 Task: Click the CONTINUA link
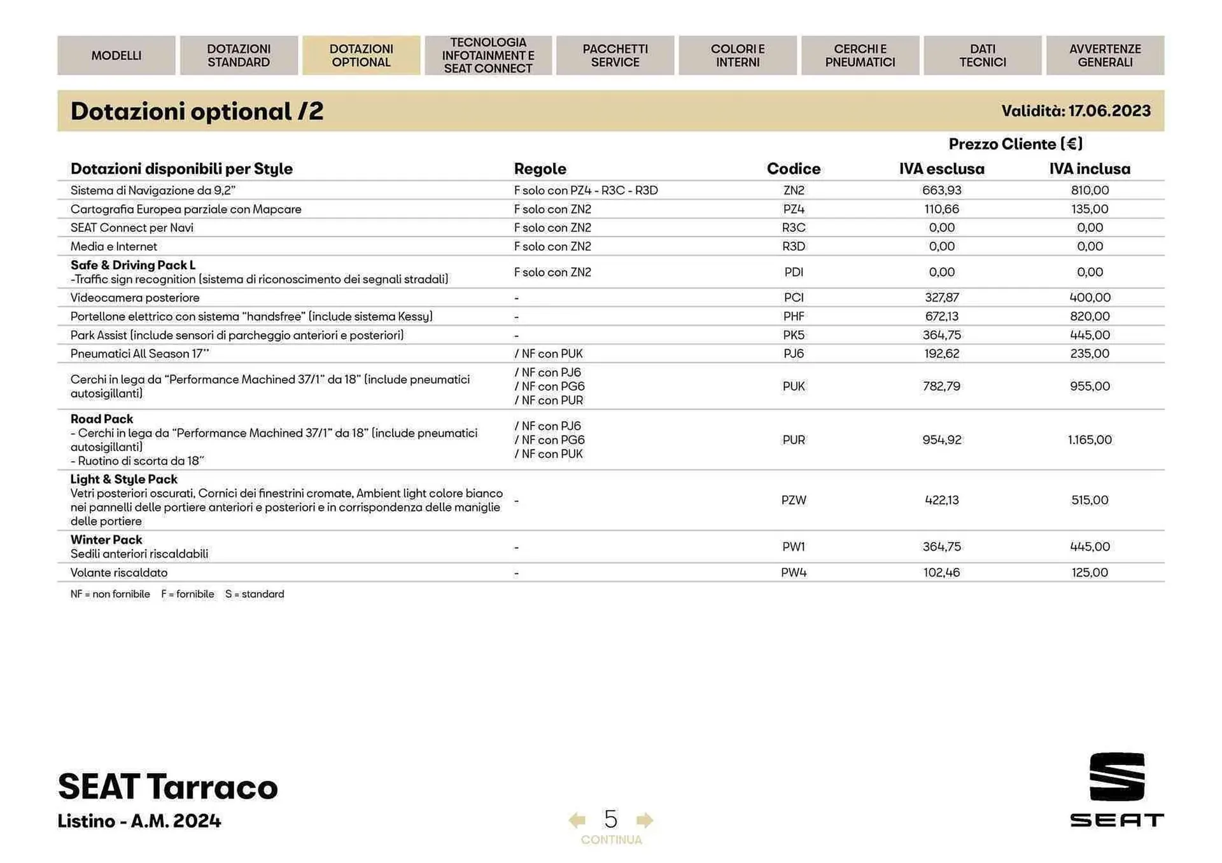click(x=611, y=839)
